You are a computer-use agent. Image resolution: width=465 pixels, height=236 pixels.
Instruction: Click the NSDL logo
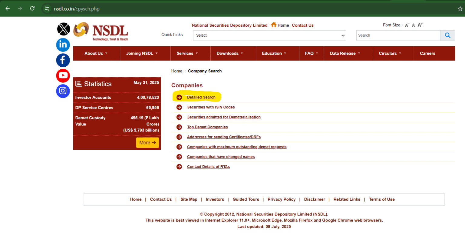tap(101, 32)
